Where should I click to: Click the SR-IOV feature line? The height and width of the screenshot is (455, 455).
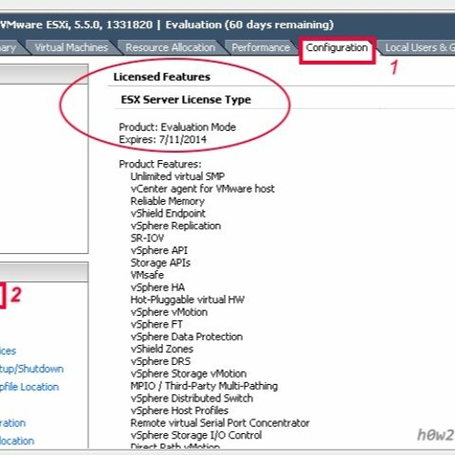(x=147, y=238)
